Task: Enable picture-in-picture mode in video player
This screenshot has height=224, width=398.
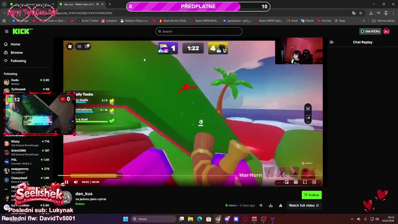Action: point(287,182)
